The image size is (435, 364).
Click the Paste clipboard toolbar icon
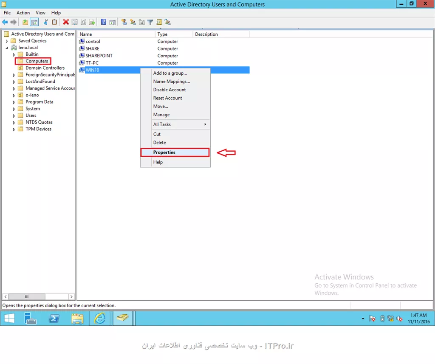(54, 22)
